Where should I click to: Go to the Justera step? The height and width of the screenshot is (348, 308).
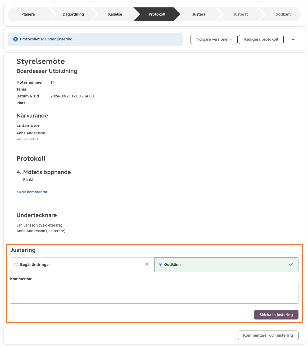click(x=199, y=14)
